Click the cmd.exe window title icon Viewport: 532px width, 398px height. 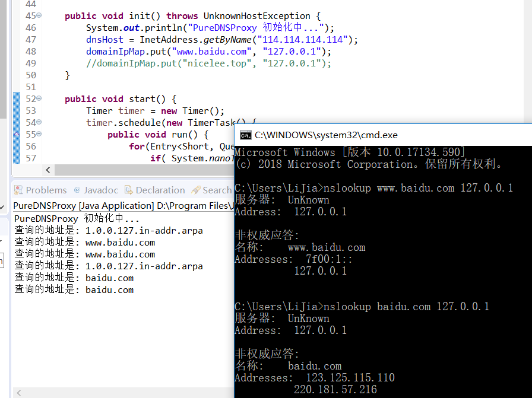245,135
